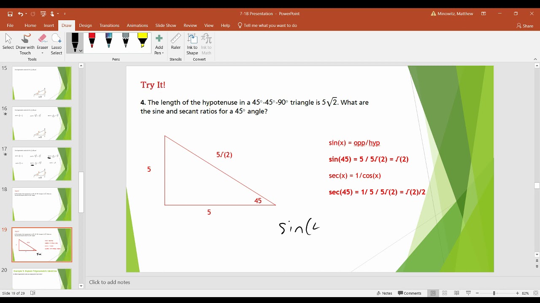Select slide 15 thumbnail
This screenshot has height=303, width=540.
pos(42,83)
